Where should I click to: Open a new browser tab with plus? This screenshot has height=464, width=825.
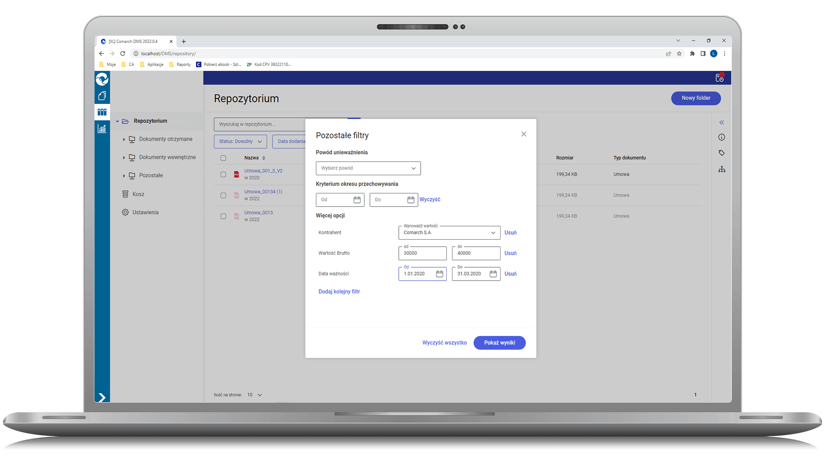point(184,42)
